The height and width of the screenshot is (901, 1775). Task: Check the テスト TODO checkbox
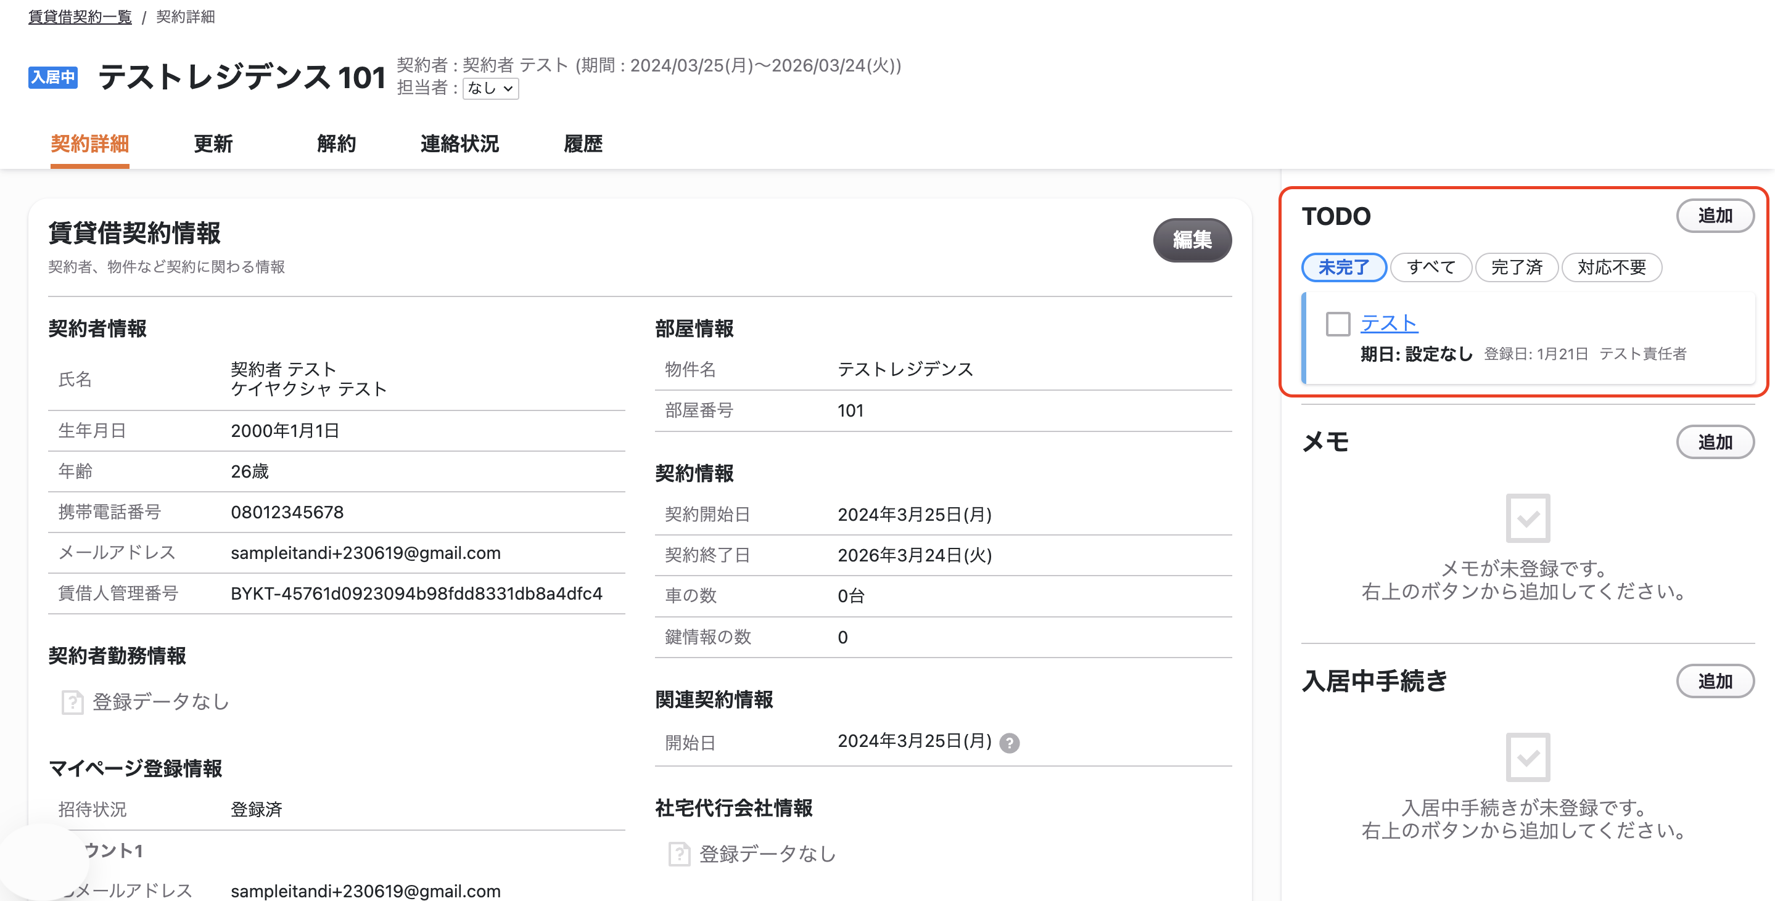1338,324
